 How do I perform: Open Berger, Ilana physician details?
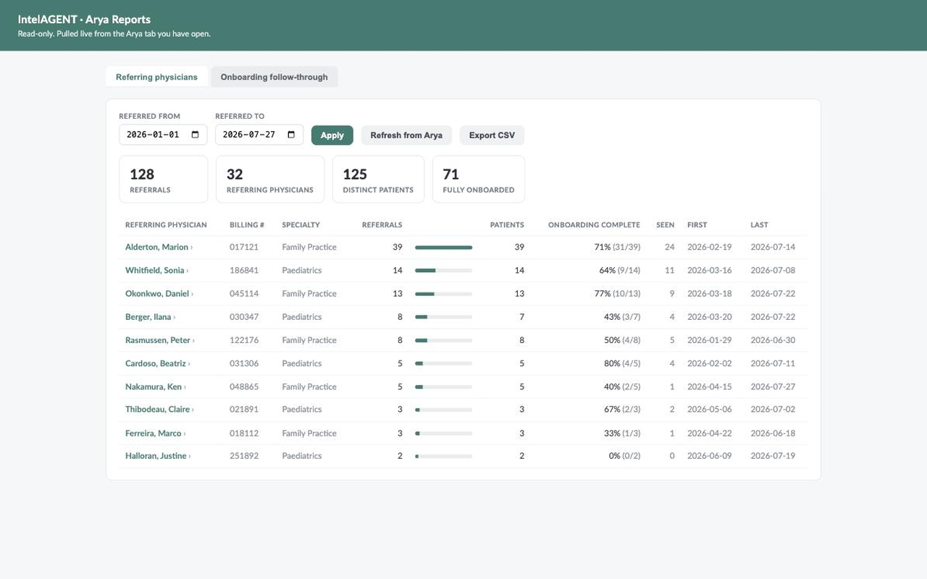pyautogui.click(x=150, y=317)
